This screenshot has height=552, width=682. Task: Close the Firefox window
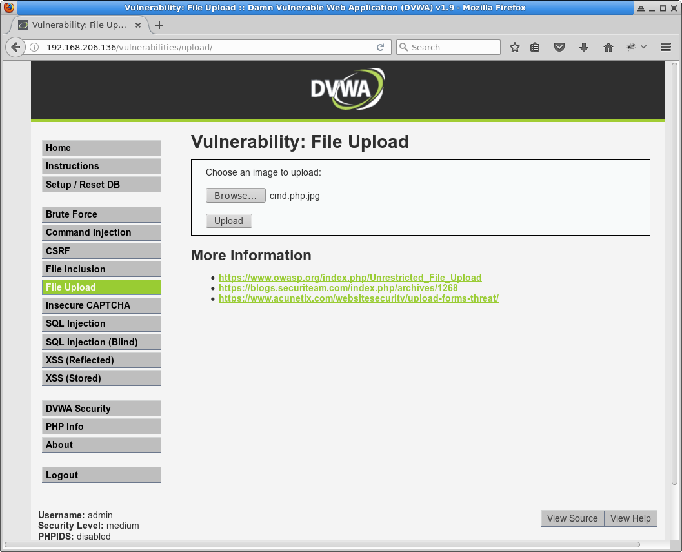[x=674, y=8]
